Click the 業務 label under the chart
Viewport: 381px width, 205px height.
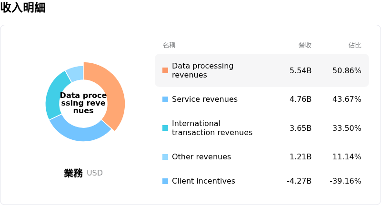click(73, 173)
